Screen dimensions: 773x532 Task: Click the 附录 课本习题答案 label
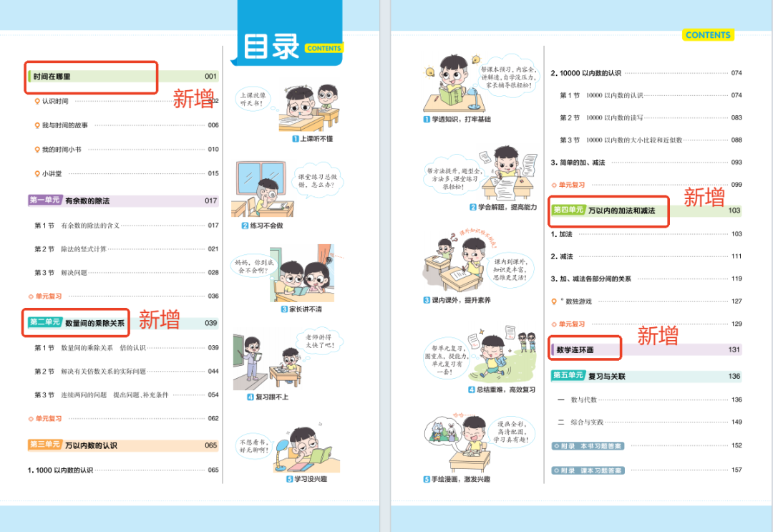[x=588, y=470]
